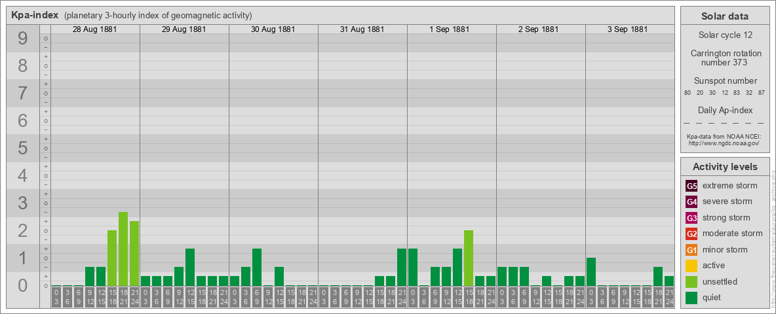Click the 9-12 time slot label under 29 Aug
This screenshot has width=776, height=314.
(x=179, y=297)
